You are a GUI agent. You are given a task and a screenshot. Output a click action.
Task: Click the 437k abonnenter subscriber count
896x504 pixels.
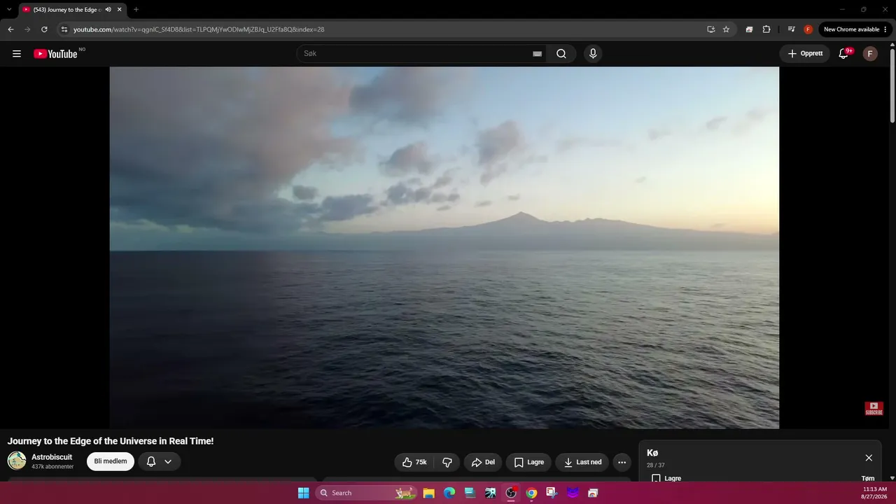[52, 467]
